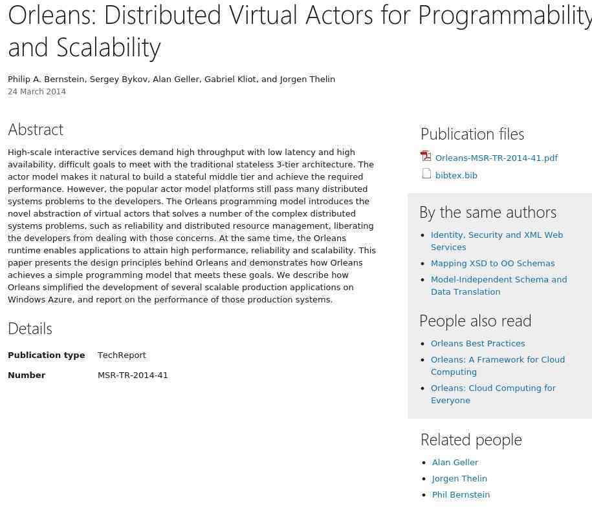Click the By the same authors heading
The image size is (592, 517).
pyautogui.click(x=488, y=213)
